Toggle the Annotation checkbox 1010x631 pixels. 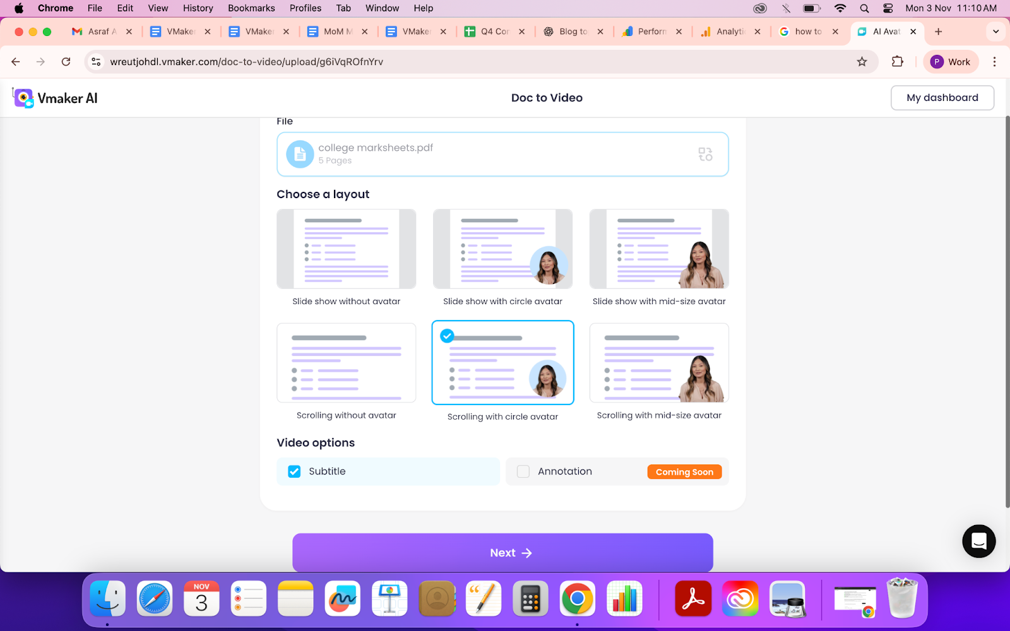(x=523, y=471)
